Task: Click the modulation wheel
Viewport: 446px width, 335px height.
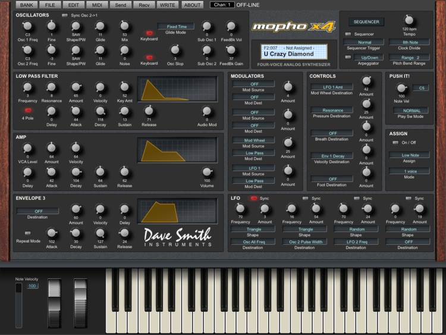Action: pyautogui.click(x=80, y=303)
